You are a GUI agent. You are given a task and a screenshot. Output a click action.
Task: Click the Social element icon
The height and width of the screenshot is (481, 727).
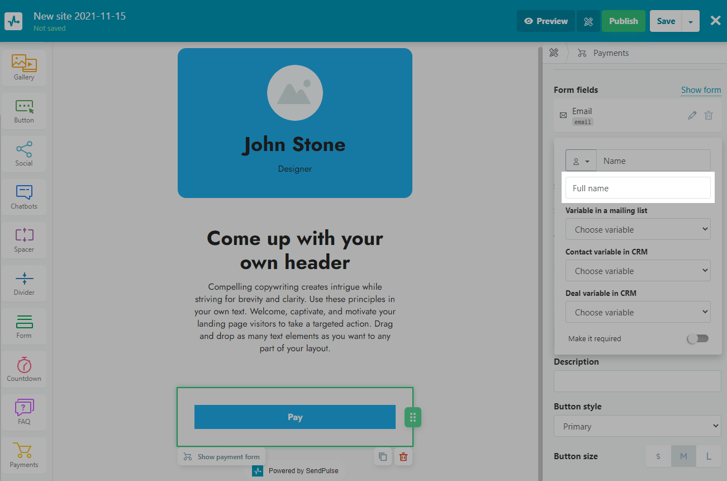point(24,154)
